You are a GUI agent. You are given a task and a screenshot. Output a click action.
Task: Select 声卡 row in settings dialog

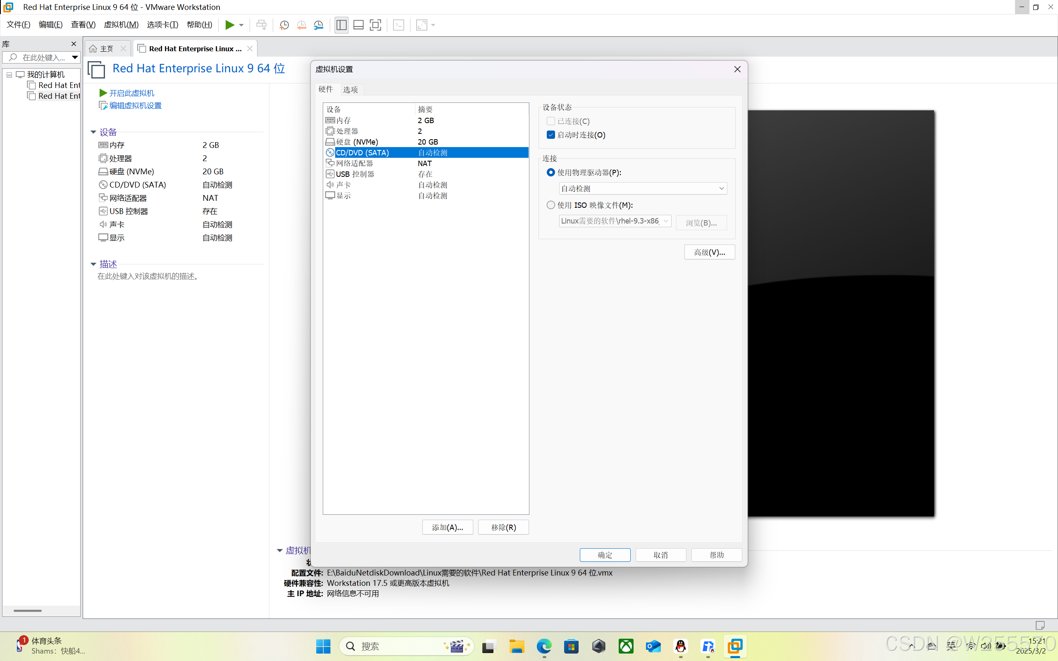click(426, 185)
